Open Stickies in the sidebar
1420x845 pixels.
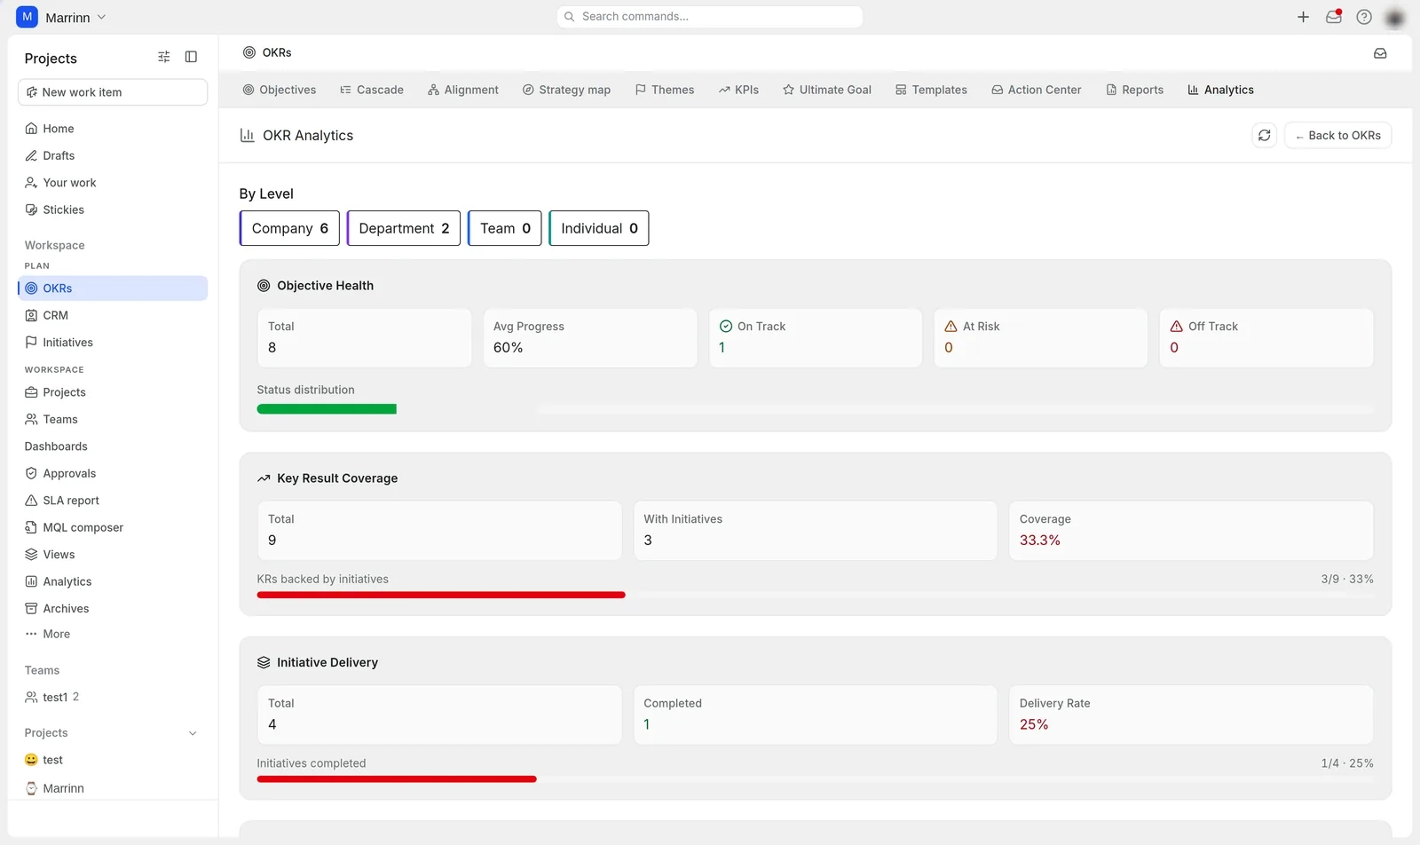[x=113, y=209]
